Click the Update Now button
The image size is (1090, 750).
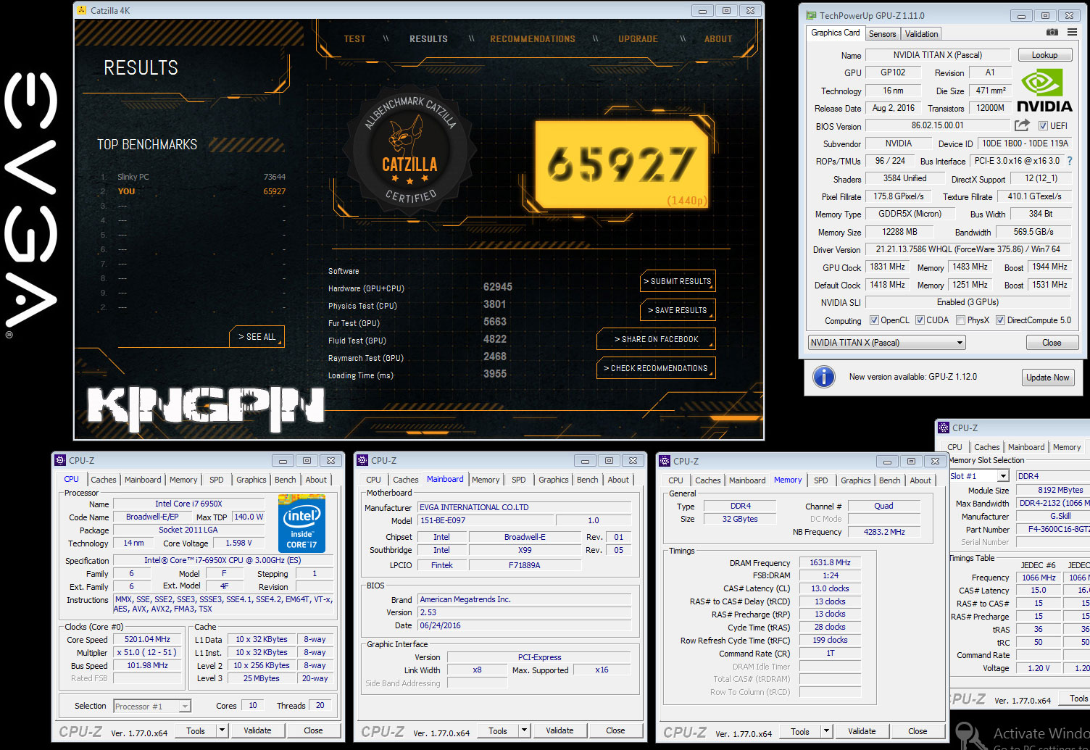[1047, 378]
